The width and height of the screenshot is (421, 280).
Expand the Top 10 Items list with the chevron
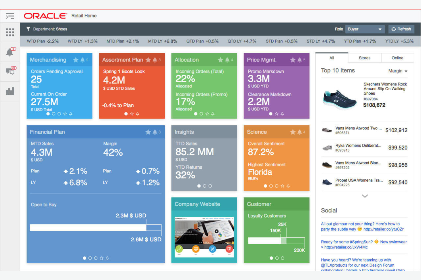[364, 196]
